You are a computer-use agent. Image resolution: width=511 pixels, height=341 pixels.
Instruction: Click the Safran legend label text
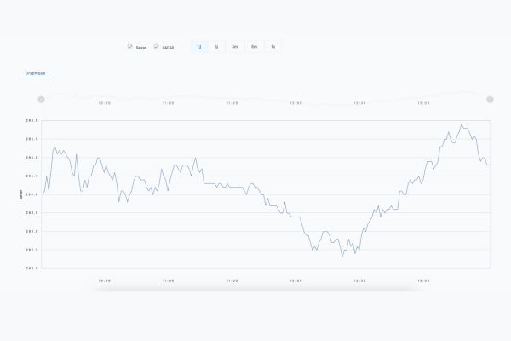click(x=141, y=47)
